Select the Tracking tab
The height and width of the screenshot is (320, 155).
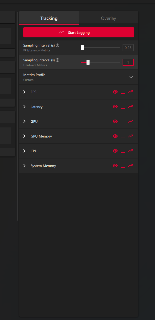(49, 18)
